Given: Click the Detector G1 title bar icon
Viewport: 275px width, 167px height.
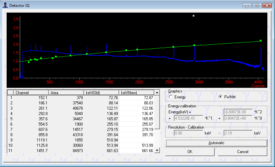Looking at the screenshot, I should (x=5, y=6).
